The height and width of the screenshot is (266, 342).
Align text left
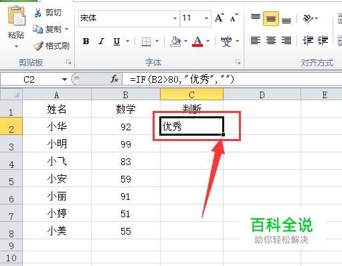[256, 41]
